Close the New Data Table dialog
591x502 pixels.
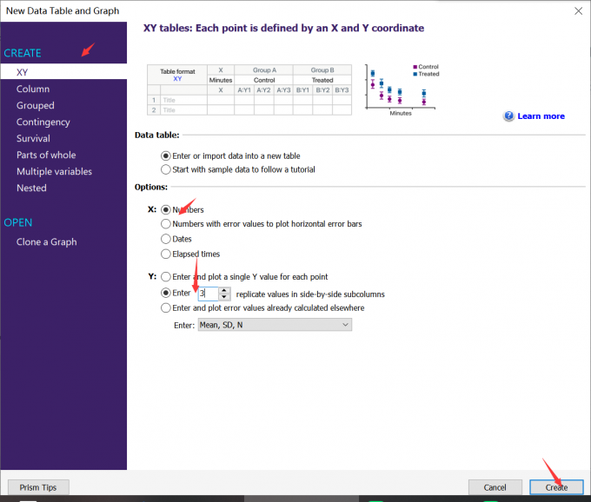578,11
